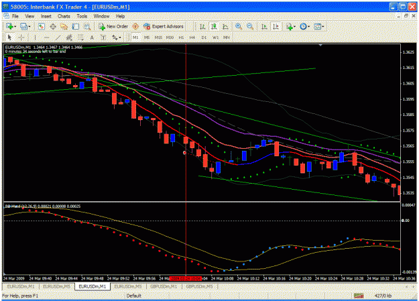The height and width of the screenshot is (301, 419).
Task: Click the application icon beside File menu
Action: click(6, 16)
